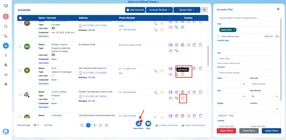Open the Export Contact Results link
Screen dimensions: 286x140
pyautogui.click(x=193, y=125)
